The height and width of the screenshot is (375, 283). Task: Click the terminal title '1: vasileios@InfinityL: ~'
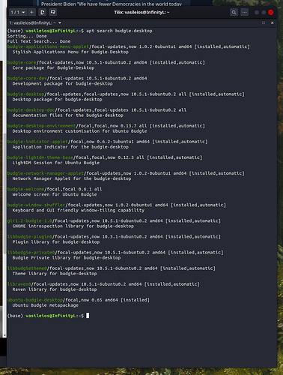pyautogui.click(x=32, y=23)
